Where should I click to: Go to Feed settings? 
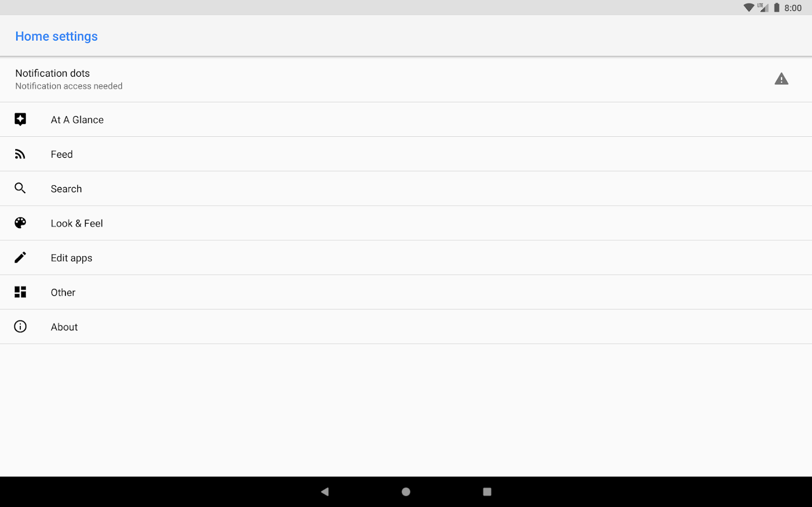coord(406,154)
